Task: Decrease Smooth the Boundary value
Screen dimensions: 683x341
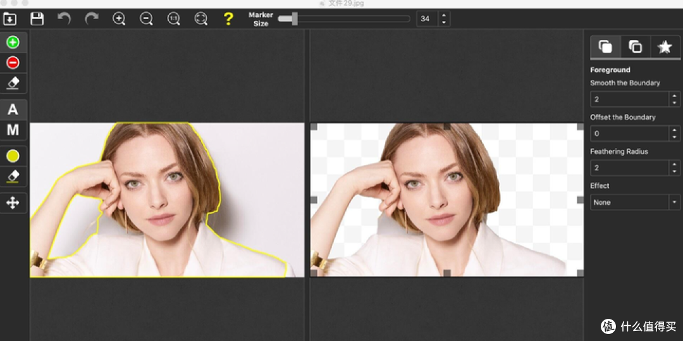Action: point(674,103)
